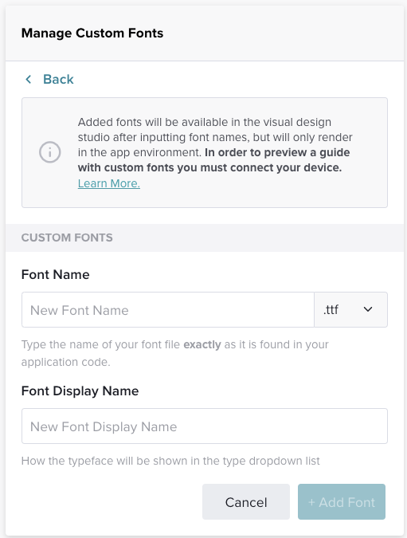Click the Font Display Name label
This screenshot has height=538, width=407.
coord(80,391)
